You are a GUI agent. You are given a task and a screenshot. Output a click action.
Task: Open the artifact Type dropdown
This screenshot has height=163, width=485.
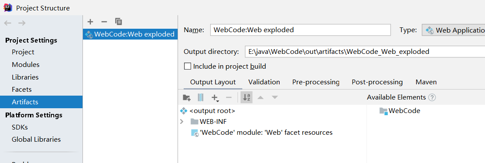click(453, 30)
